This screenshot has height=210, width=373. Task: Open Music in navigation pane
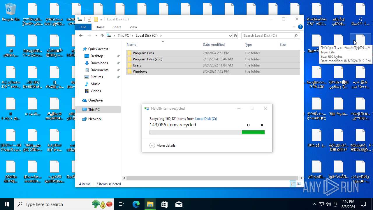point(95,84)
